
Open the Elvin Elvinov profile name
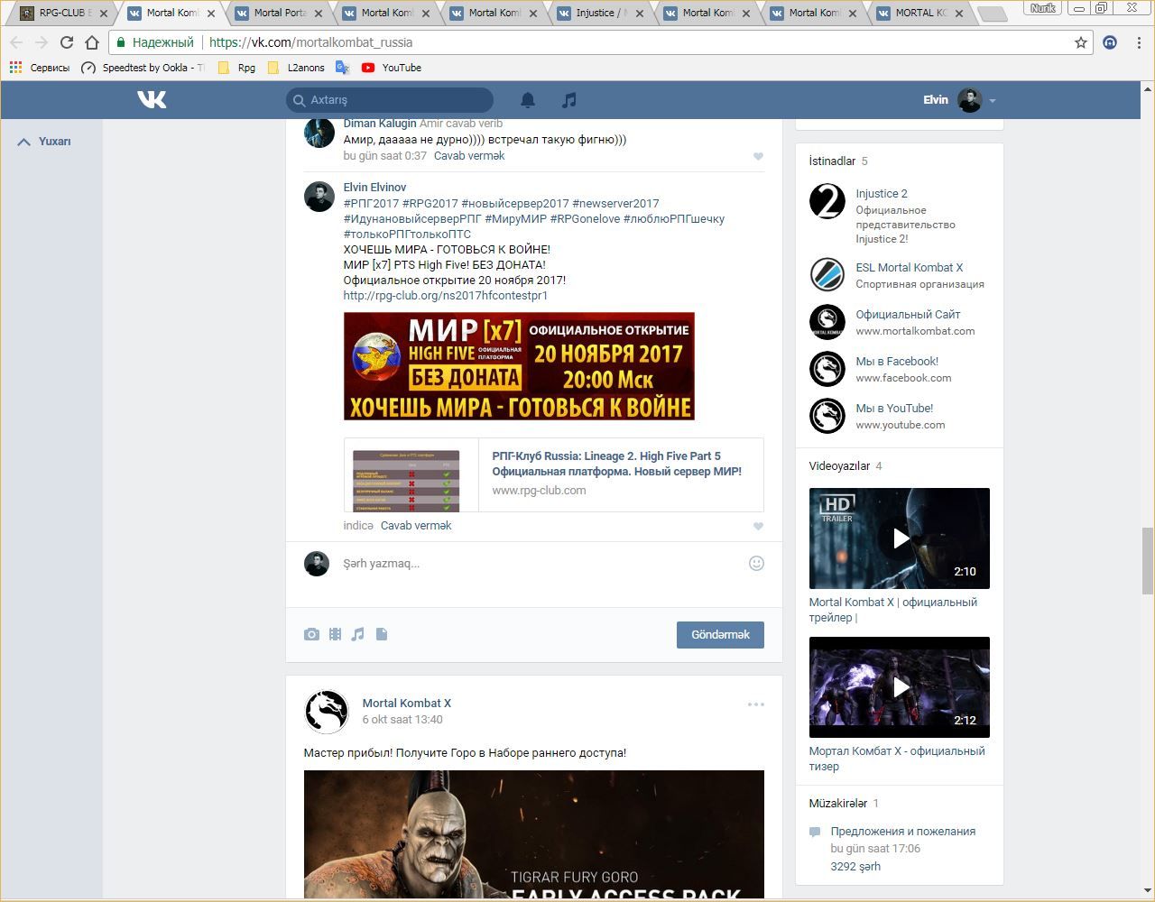(x=374, y=188)
